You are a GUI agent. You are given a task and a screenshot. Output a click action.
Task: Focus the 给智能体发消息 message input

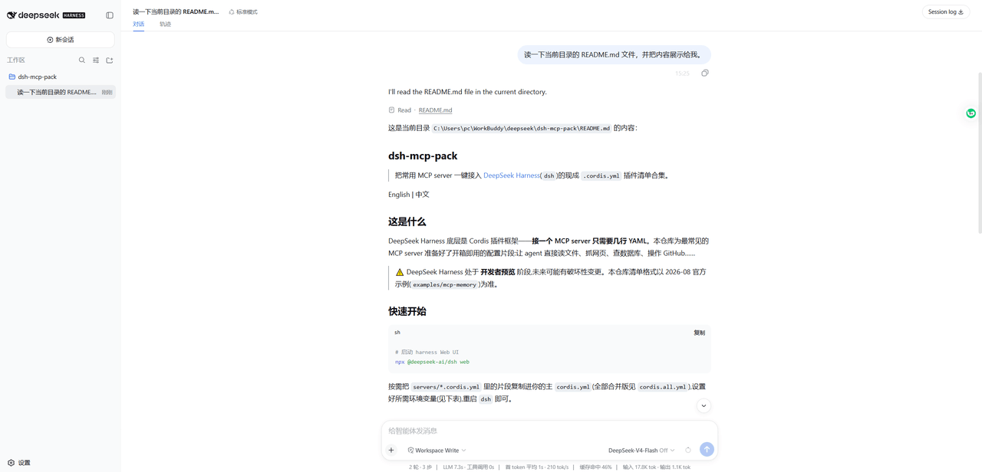pos(549,431)
